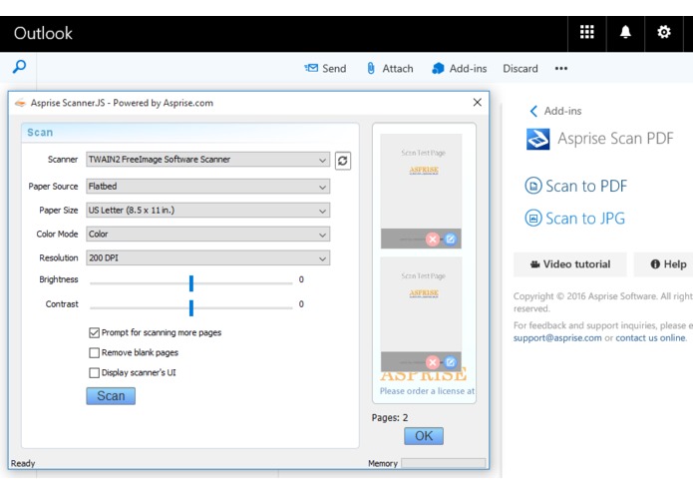
Task: Open Outlook settings gear
Action: pos(663,32)
